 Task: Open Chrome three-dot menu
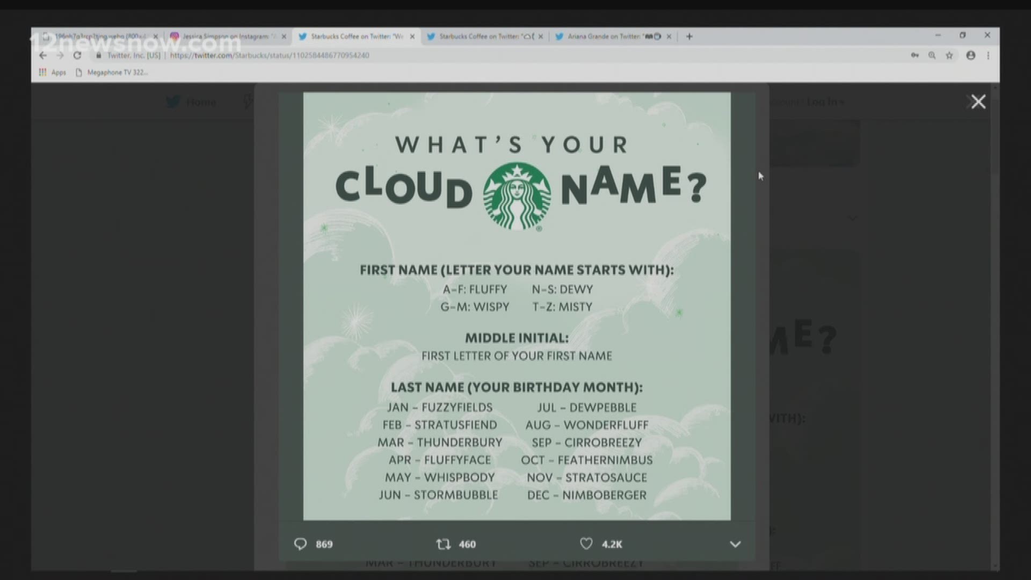[988, 55]
